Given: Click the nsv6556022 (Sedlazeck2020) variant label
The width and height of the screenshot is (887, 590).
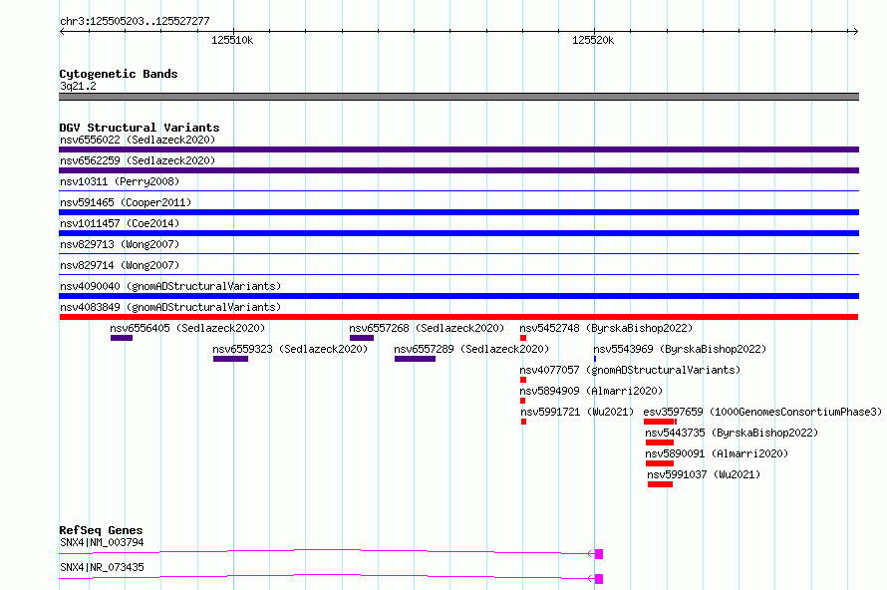Looking at the screenshot, I should pos(138,140).
